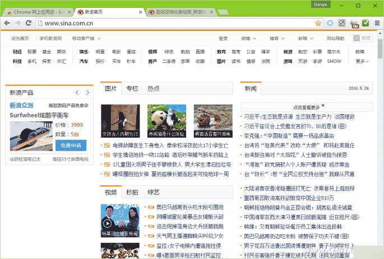Open the 华硕轻薄笔记本 product link
384x259 pixels.
25,159
